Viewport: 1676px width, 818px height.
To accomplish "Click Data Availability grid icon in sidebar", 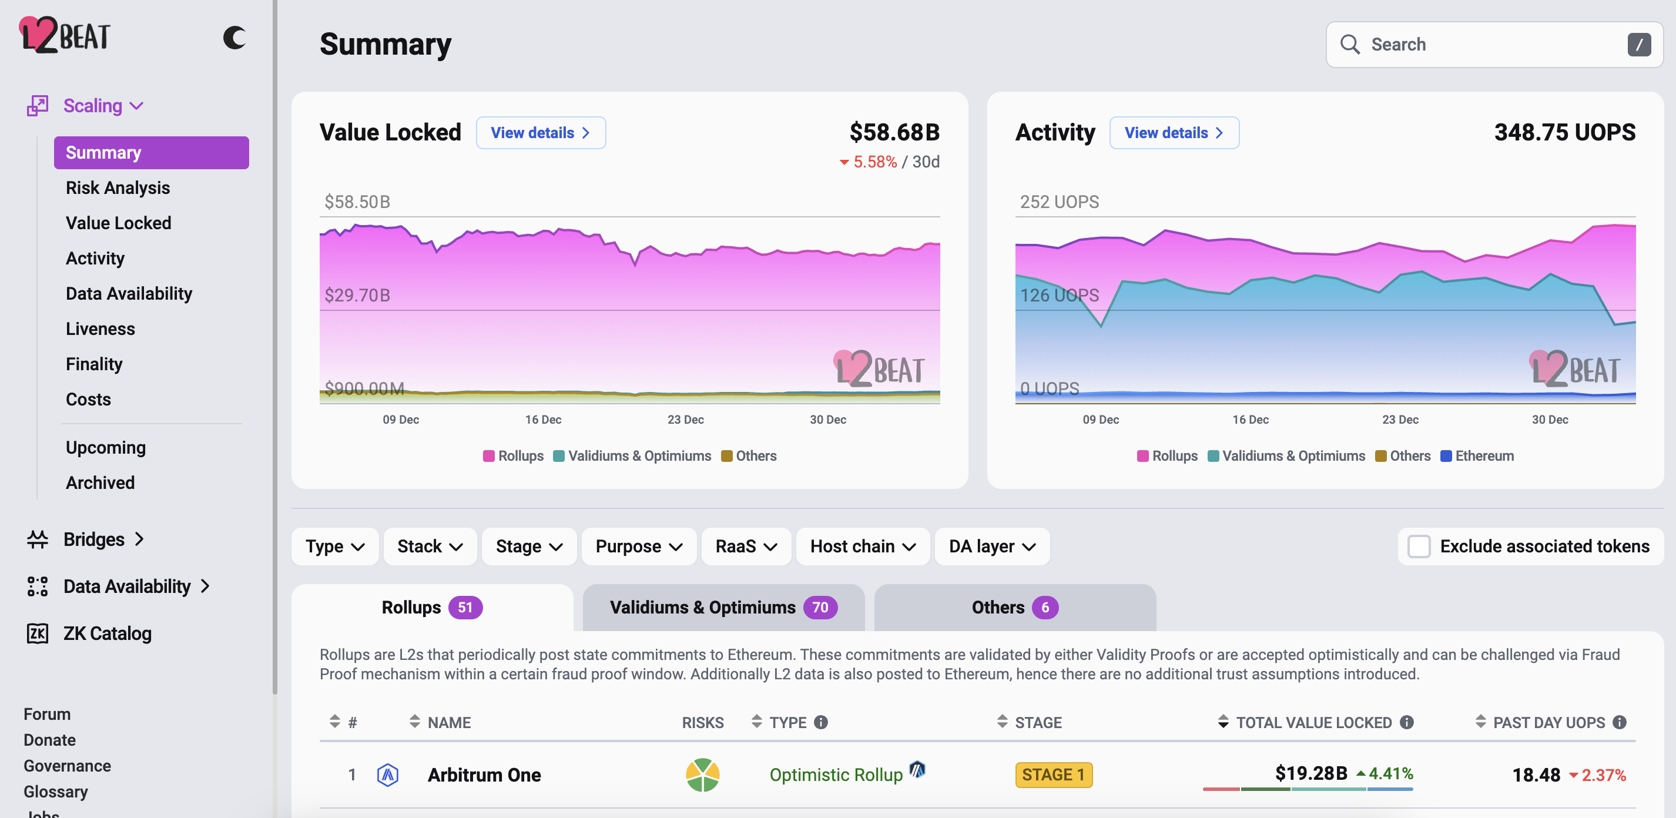I will click(37, 586).
